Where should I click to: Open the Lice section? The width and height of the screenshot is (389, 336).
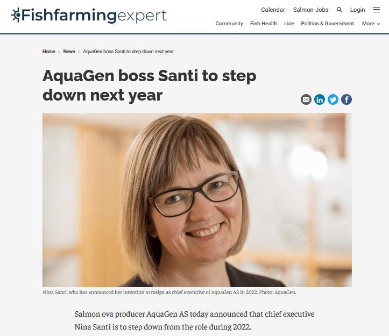pyautogui.click(x=289, y=24)
